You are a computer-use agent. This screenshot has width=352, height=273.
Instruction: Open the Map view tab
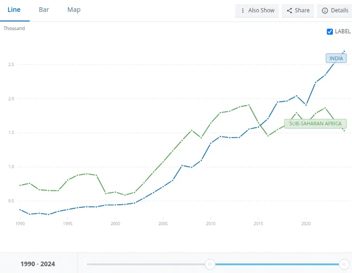point(74,10)
